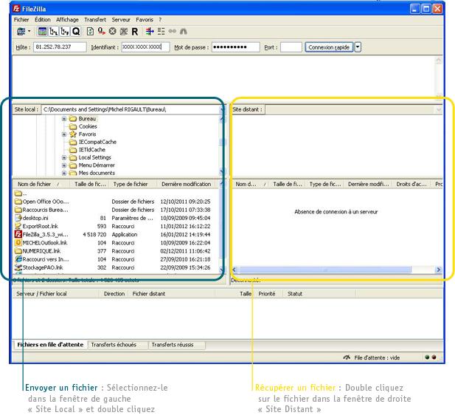Toggle synchronized browsing icon
The width and height of the screenshot is (455, 418).
click(x=173, y=32)
